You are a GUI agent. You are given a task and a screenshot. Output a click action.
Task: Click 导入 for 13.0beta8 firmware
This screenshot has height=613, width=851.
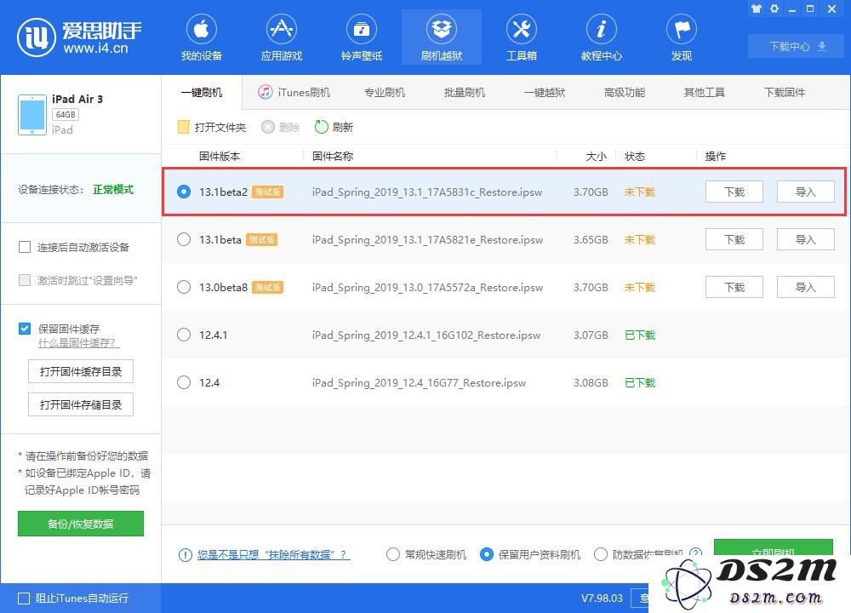tap(805, 287)
